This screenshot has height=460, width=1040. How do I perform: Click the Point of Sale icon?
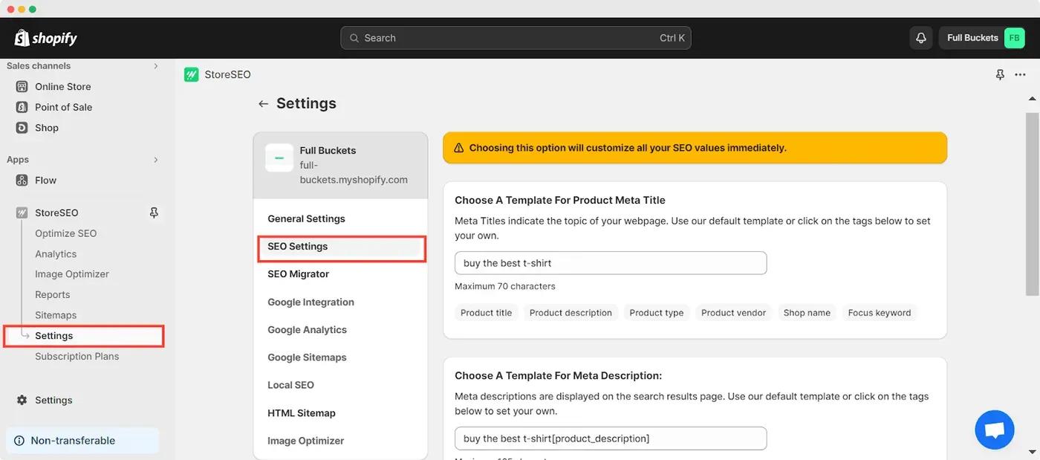click(22, 107)
